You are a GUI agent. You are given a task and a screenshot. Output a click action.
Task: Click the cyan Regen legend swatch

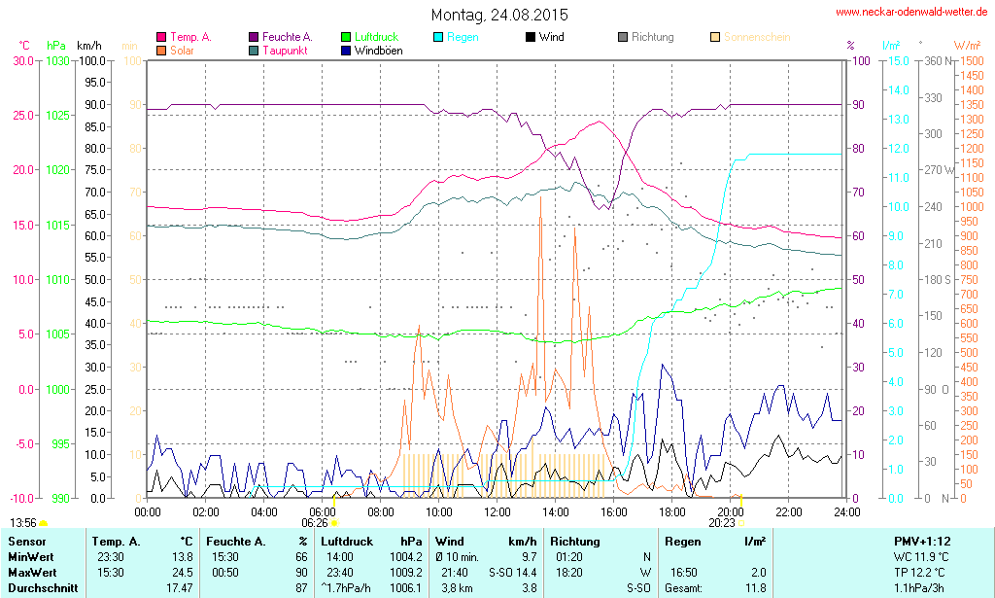click(439, 37)
